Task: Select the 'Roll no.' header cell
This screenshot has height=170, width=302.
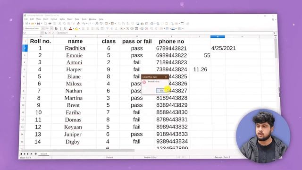Action: point(41,41)
